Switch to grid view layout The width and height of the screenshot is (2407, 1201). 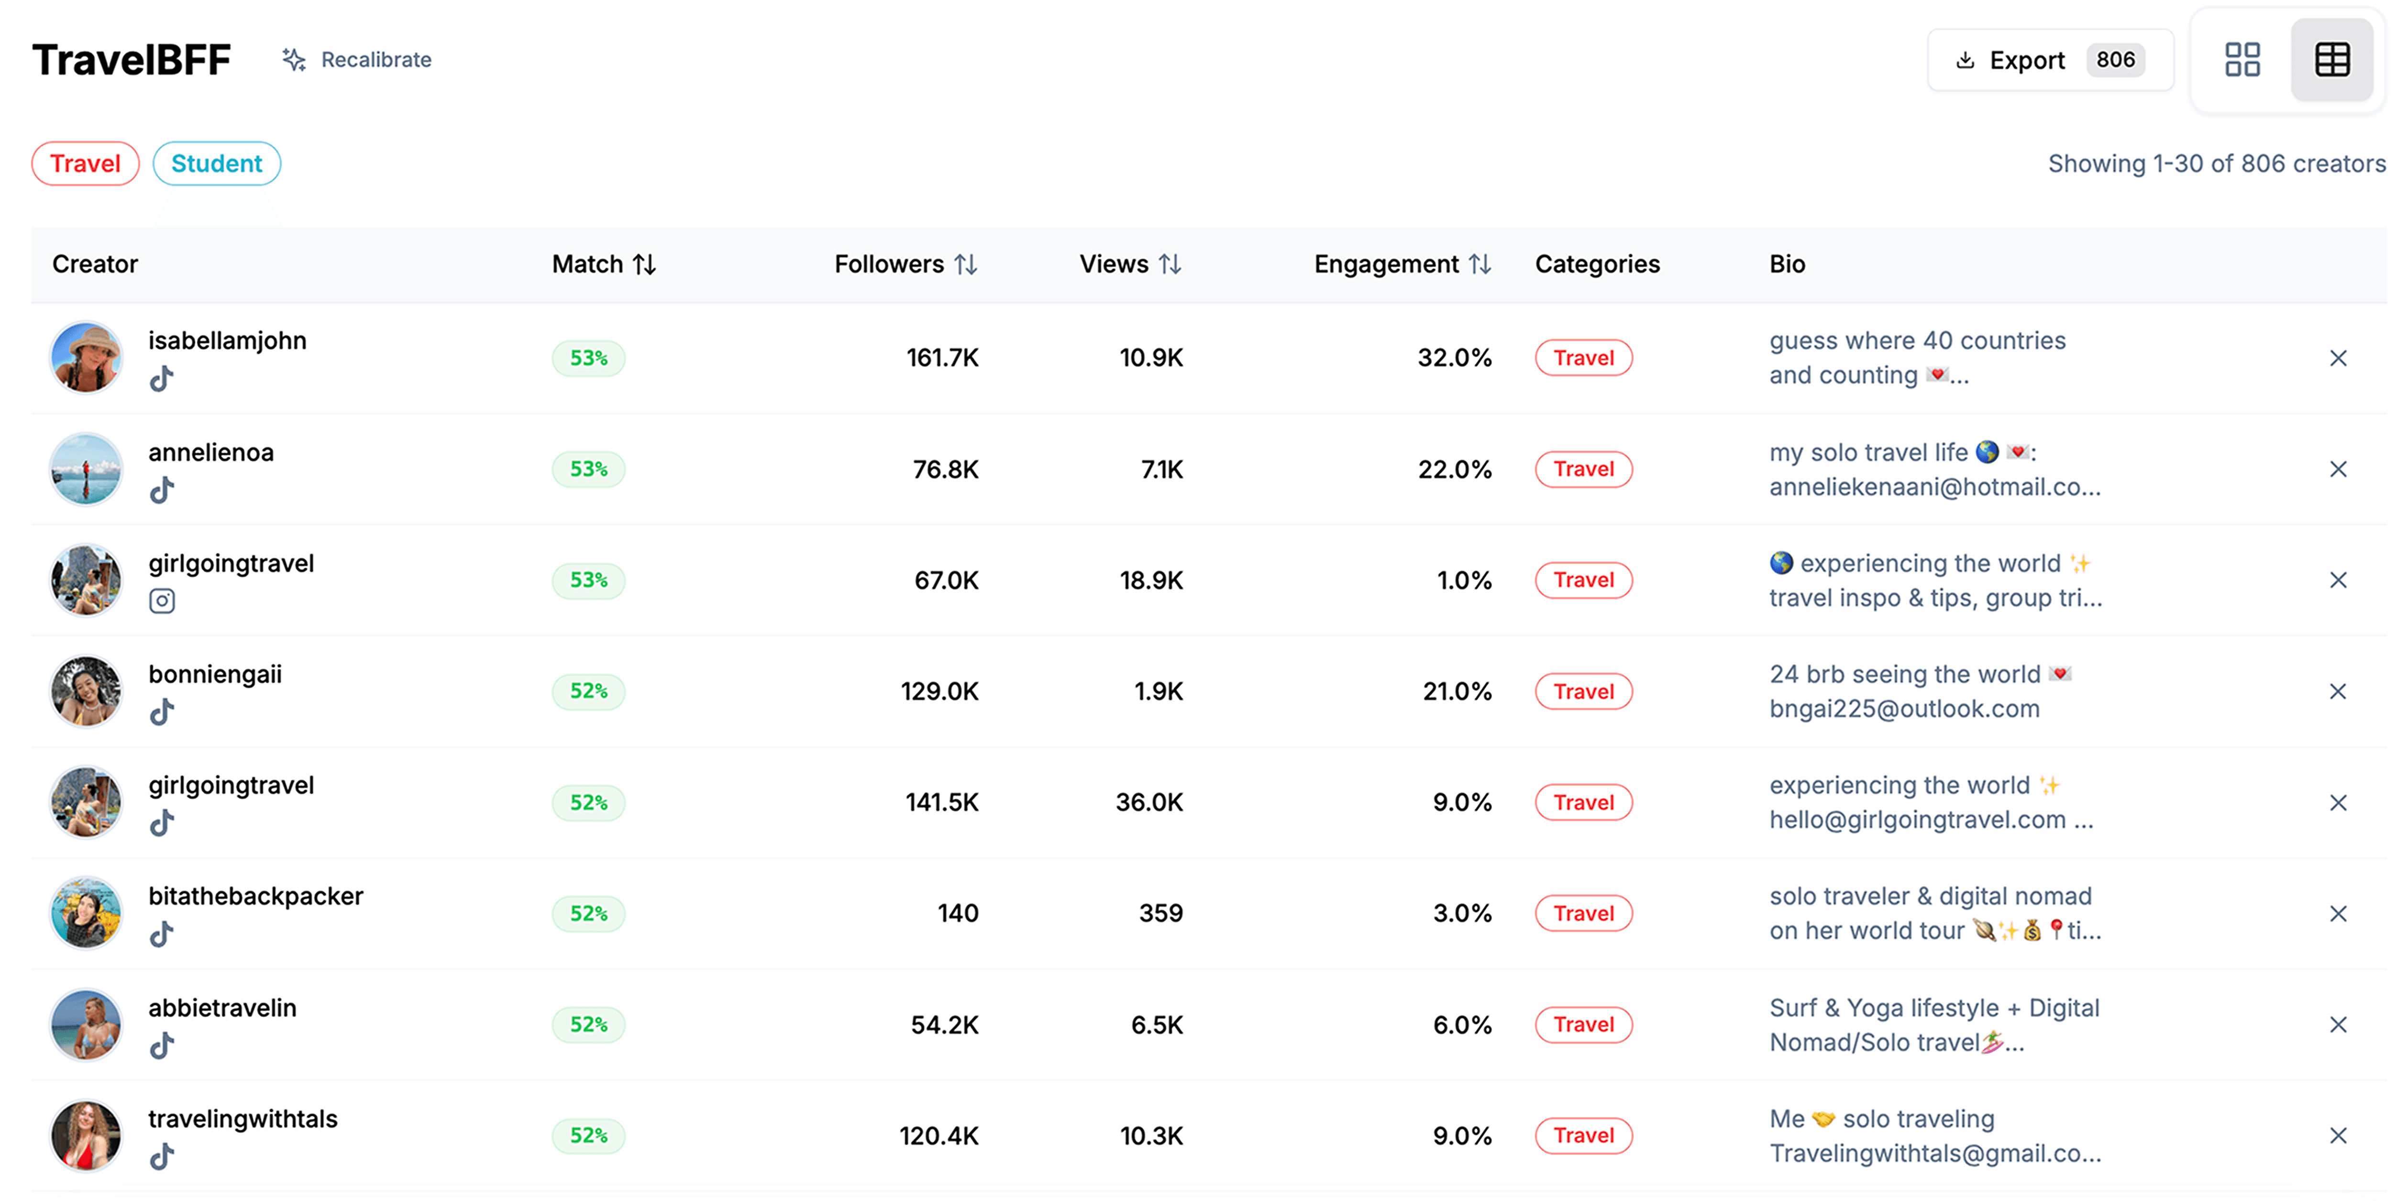[2241, 60]
